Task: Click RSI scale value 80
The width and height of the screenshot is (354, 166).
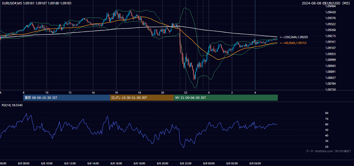Action: [x=327, y=113]
